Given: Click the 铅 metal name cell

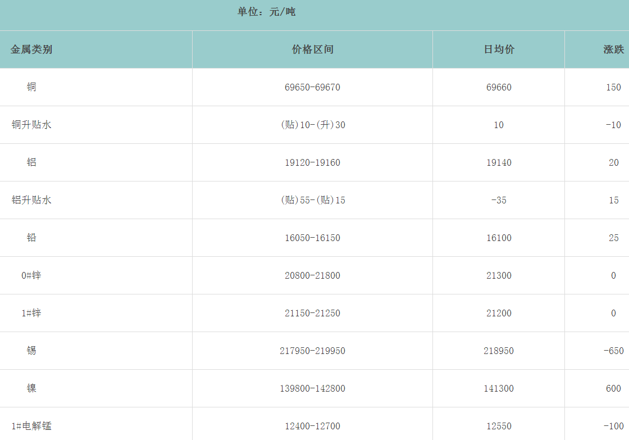Looking at the screenshot, I should pos(31,238).
